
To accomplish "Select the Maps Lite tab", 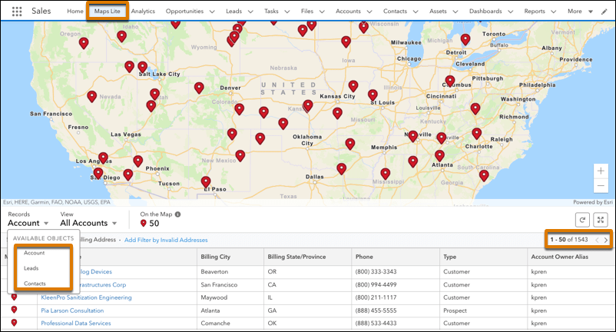I will (108, 12).
